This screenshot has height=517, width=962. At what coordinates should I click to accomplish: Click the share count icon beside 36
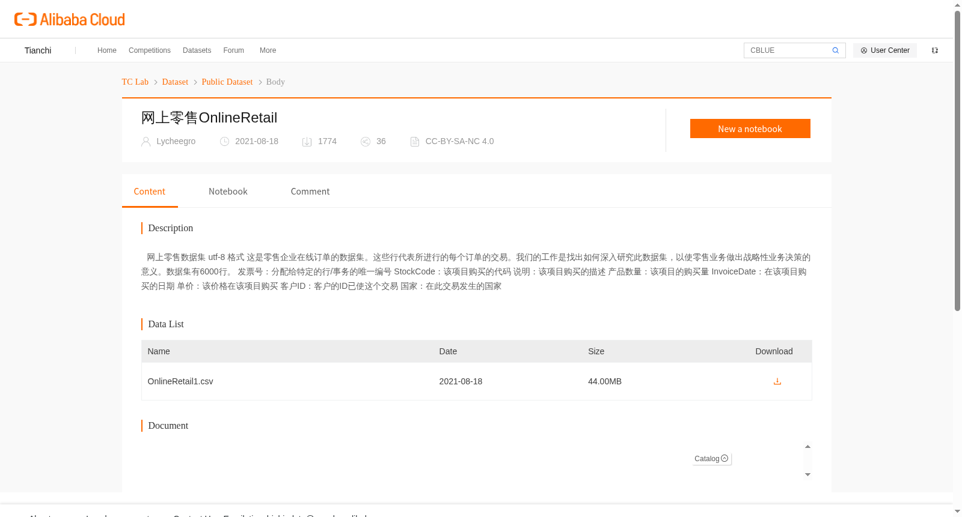click(366, 142)
